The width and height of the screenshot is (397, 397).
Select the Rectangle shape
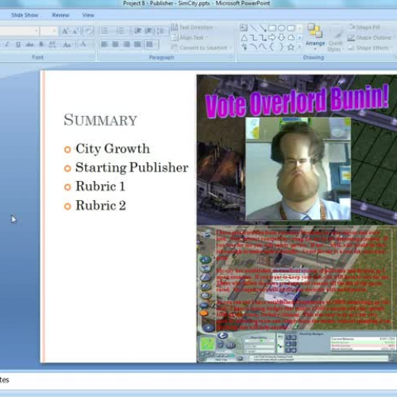tap(272, 28)
